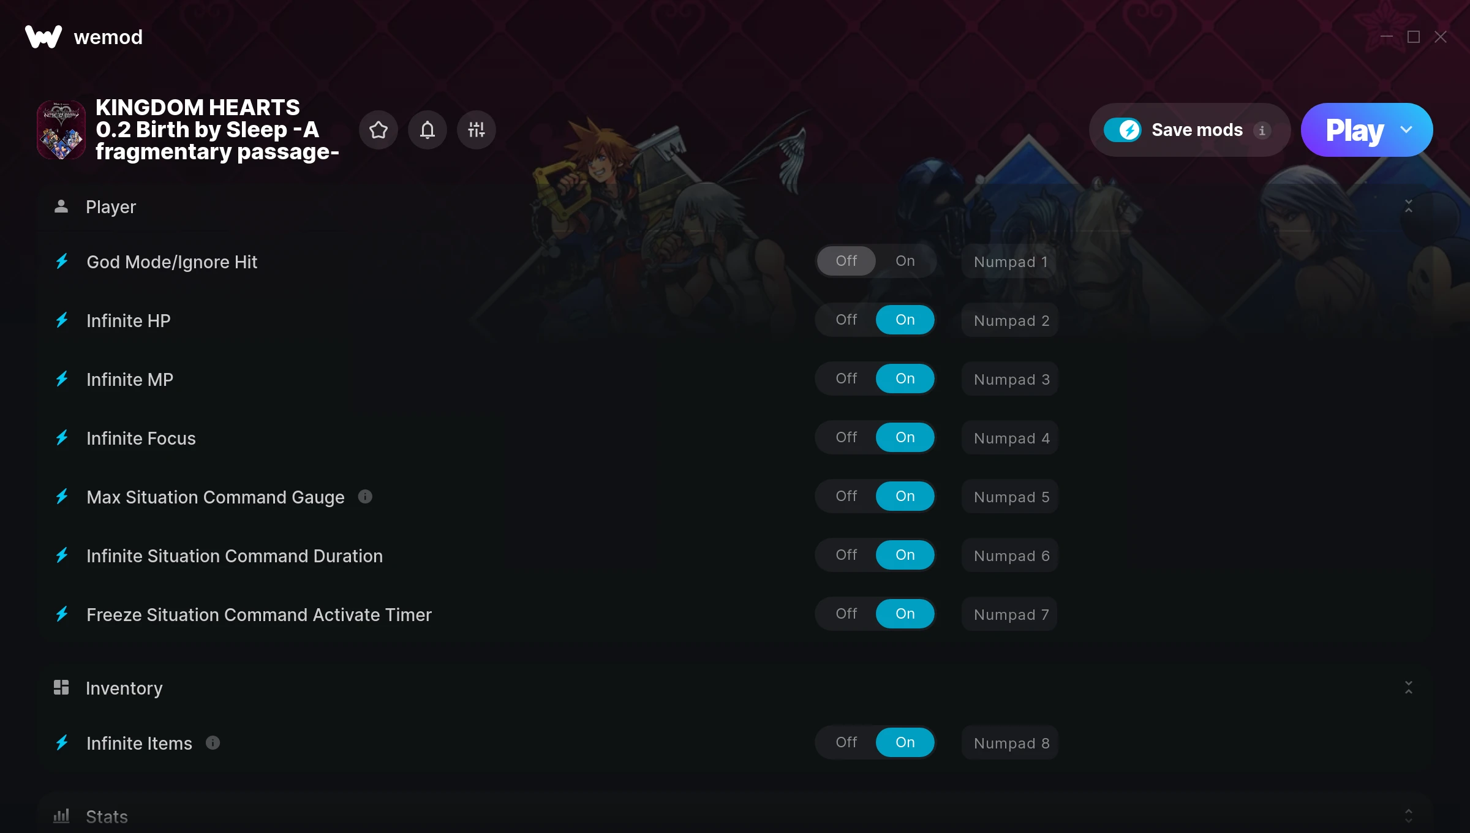Add game to favorites with star icon
The width and height of the screenshot is (1470, 833).
pos(379,130)
